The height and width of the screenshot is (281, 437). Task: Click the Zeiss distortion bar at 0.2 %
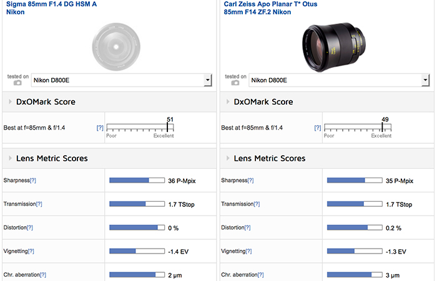pos(355,227)
